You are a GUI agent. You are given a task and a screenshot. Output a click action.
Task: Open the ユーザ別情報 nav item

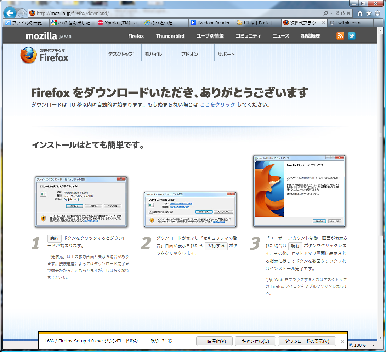[210, 36]
